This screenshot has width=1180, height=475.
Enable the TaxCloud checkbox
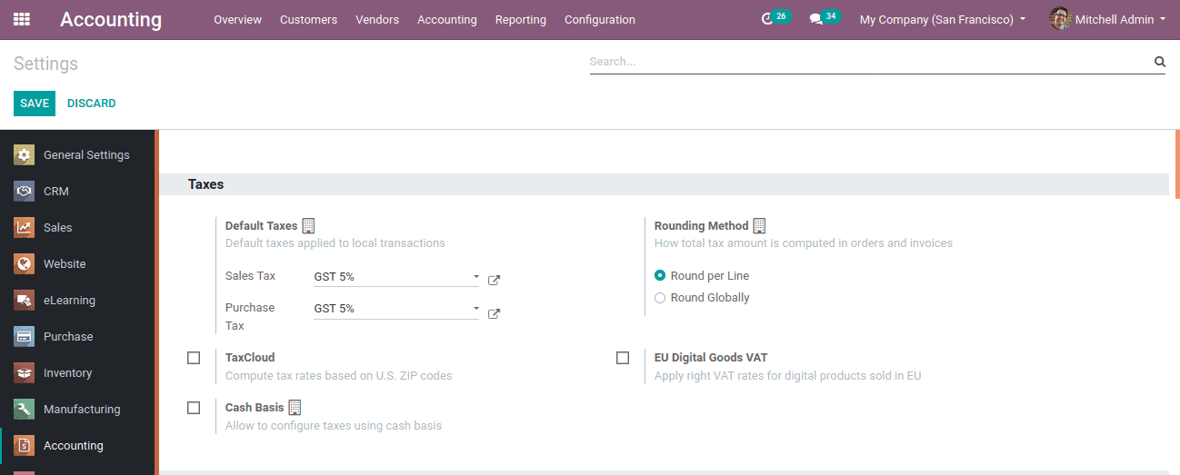(x=194, y=358)
